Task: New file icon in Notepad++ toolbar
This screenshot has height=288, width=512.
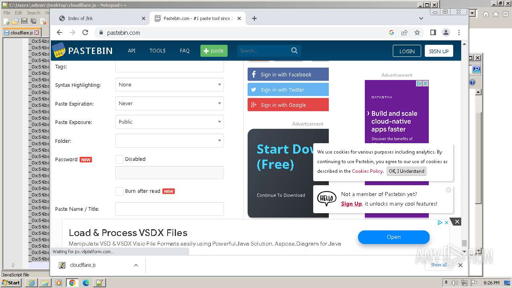Action: (x=6, y=22)
